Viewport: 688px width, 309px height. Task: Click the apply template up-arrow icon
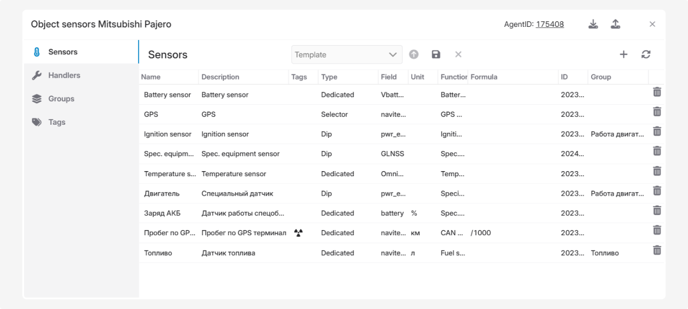click(414, 54)
